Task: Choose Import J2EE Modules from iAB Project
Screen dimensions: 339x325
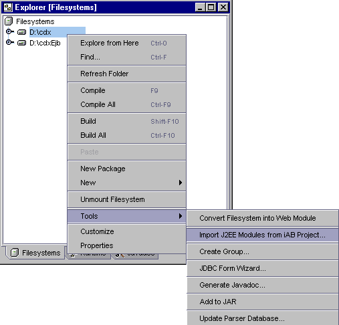Action: click(263, 235)
